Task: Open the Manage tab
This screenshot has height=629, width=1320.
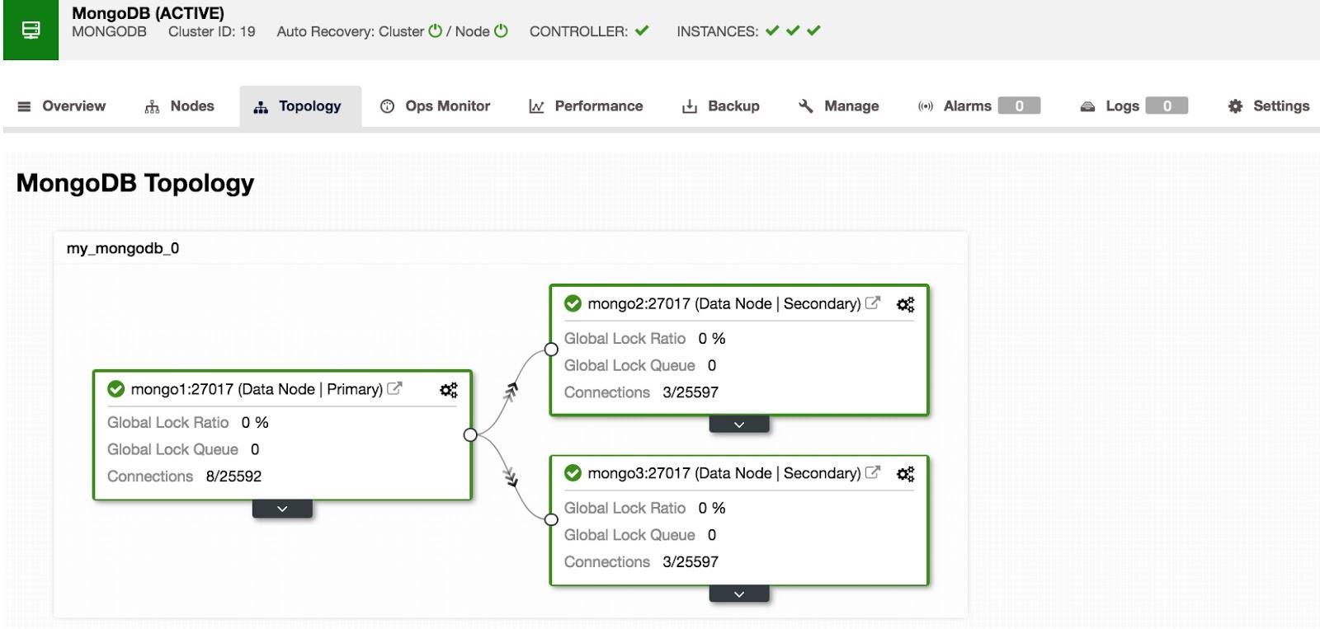Action: [838, 106]
